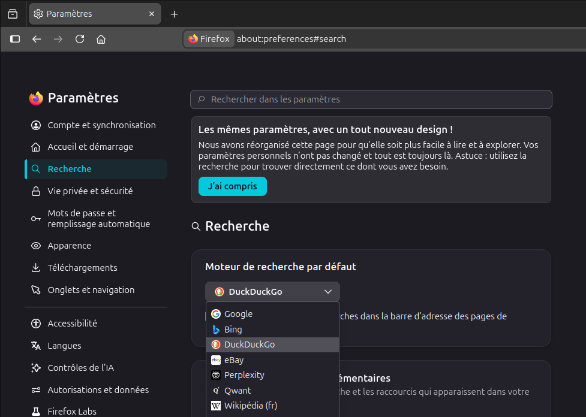Open Firefox Labs section
The height and width of the screenshot is (417, 586).
pos(96,411)
